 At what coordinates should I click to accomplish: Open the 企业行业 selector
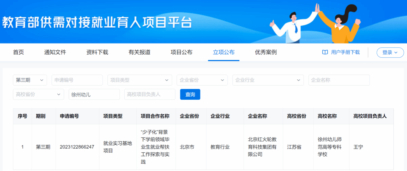268,80
